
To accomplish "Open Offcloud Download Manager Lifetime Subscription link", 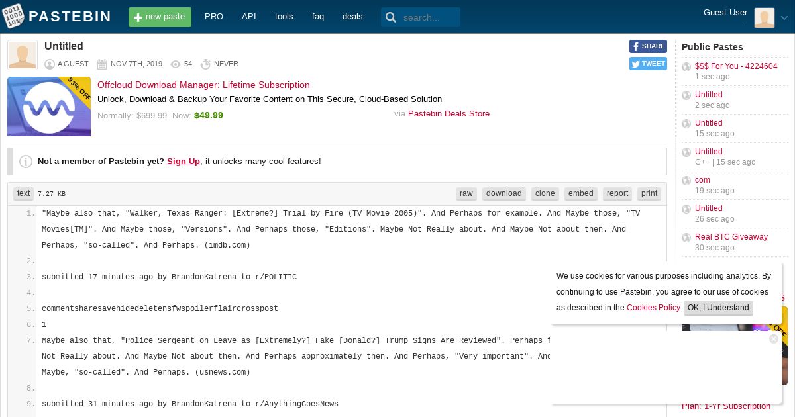I will (x=203, y=85).
